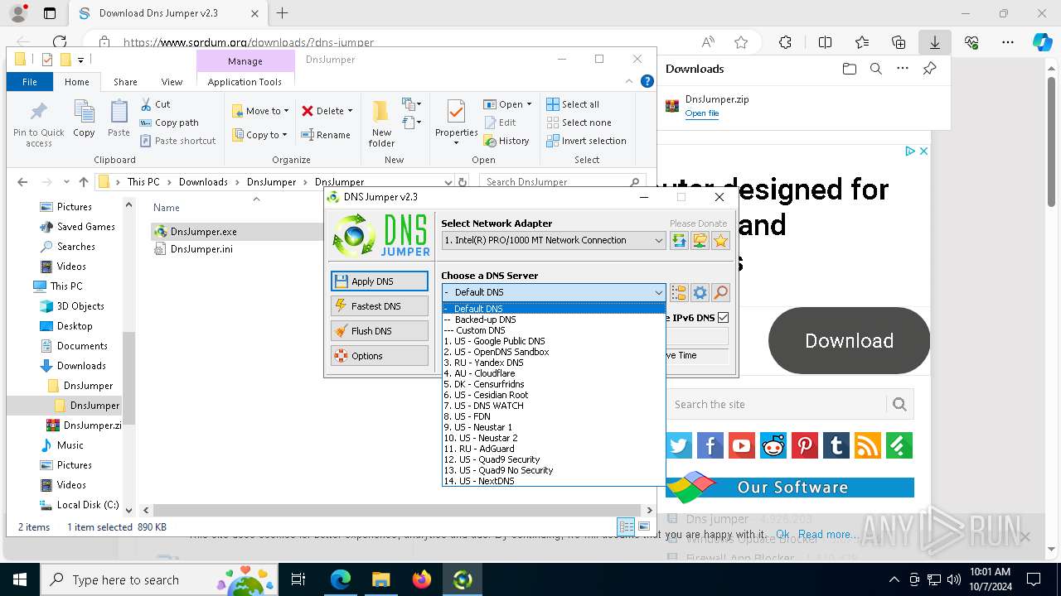Run the Fastest DNS test
Screen dimensions: 1061x596
(x=380, y=306)
